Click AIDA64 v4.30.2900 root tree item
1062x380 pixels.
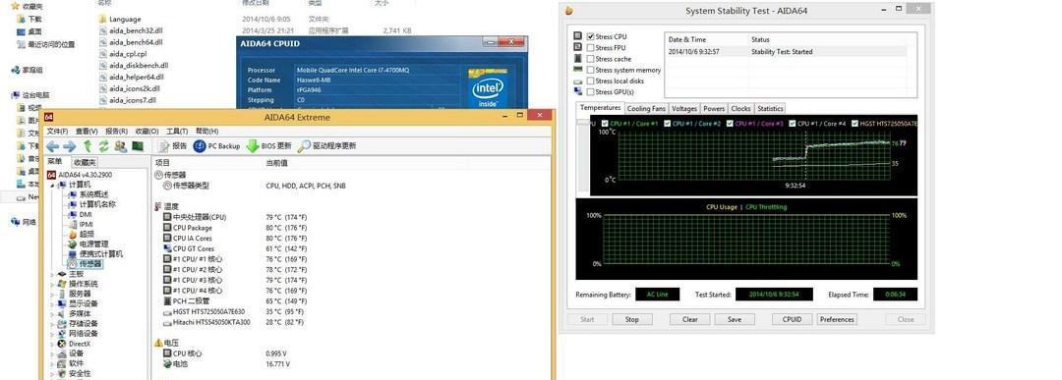tap(80, 175)
